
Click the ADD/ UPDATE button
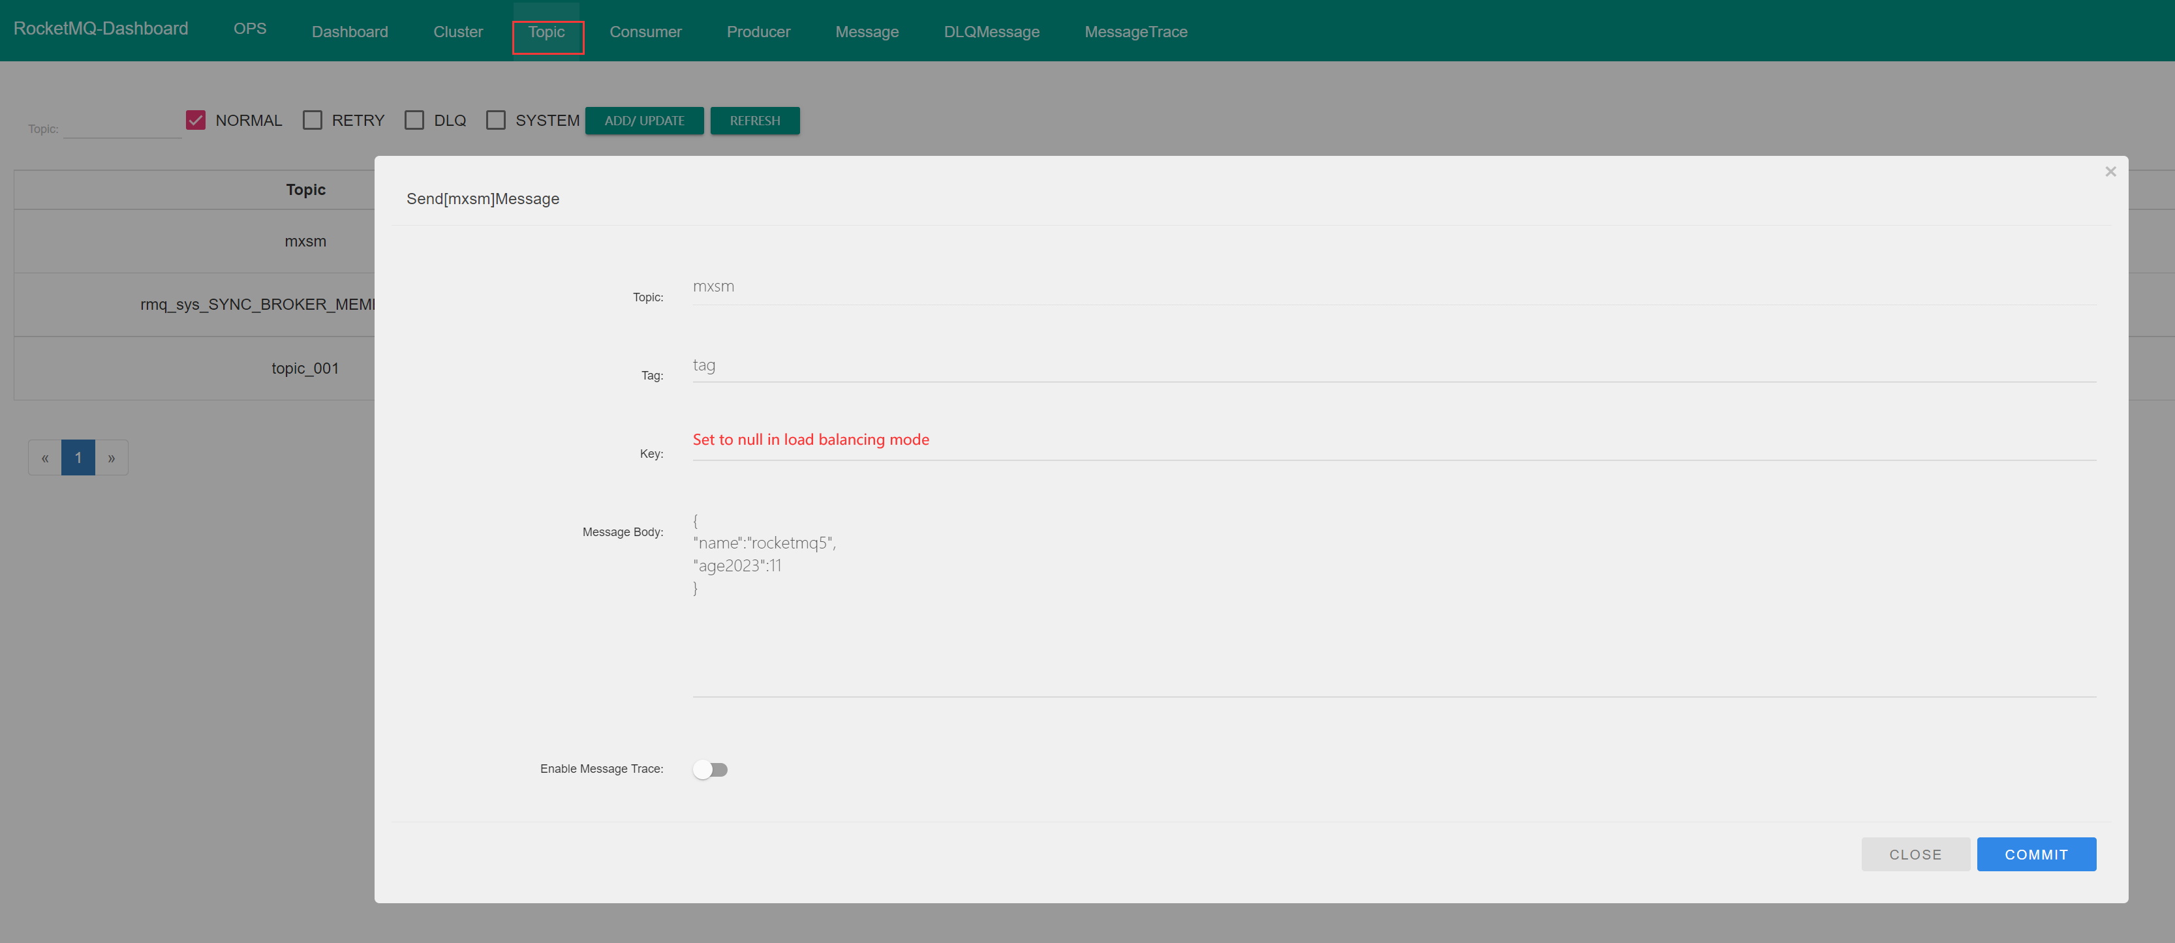[x=644, y=121]
